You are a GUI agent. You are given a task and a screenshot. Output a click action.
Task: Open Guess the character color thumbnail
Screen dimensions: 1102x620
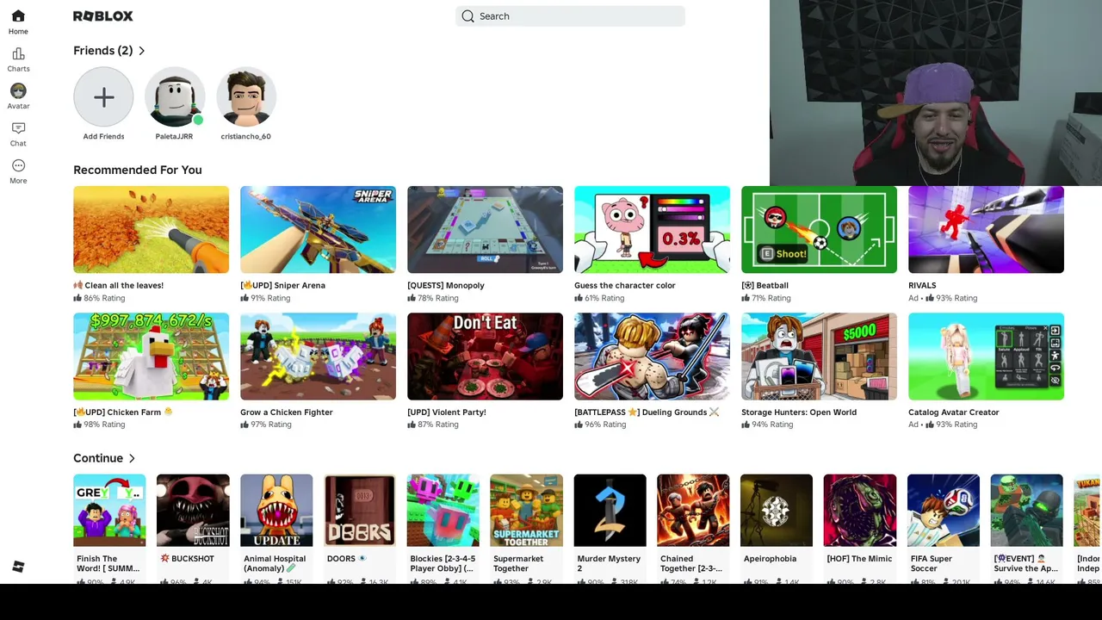tap(652, 229)
